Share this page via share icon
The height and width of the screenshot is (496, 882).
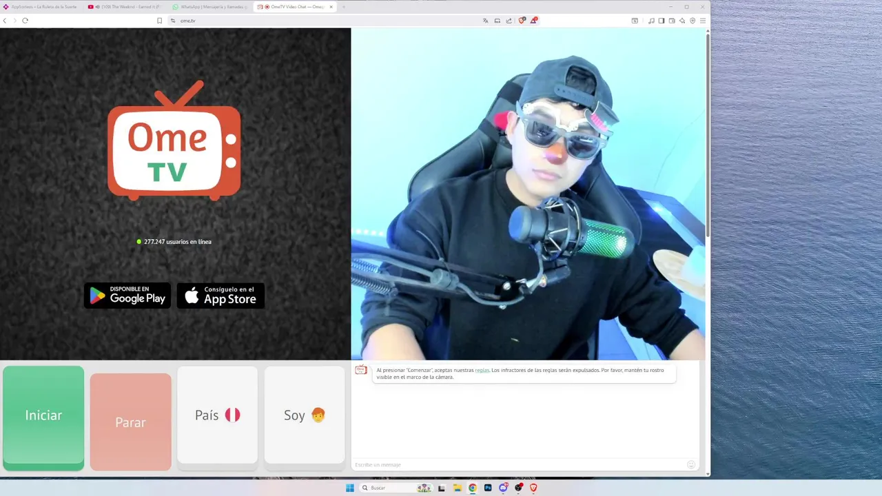[x=509, y=21]
